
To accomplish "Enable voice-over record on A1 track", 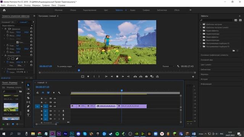I will (x=63, y=111).
